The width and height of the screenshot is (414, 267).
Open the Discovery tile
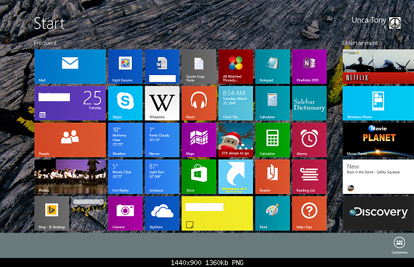378,213
